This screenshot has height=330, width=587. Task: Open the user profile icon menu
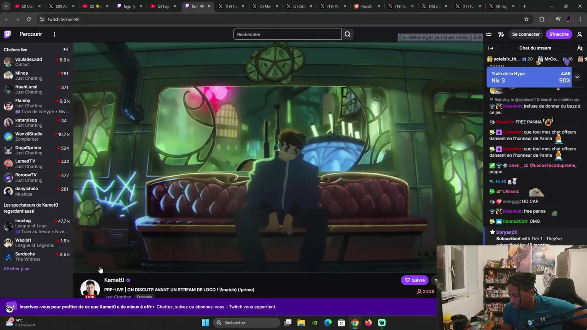coord(580,34)
